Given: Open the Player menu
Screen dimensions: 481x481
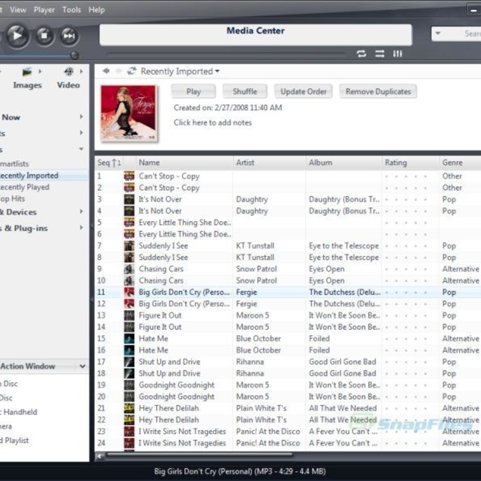Looking at the screenshot, I should click(44, 10).
